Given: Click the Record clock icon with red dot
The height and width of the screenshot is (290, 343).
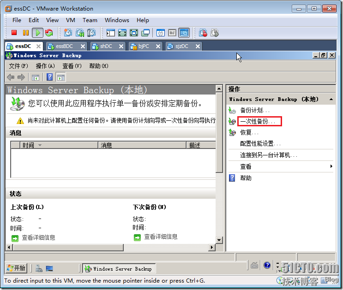Looking at the screenshot, I should coord(203,33).
